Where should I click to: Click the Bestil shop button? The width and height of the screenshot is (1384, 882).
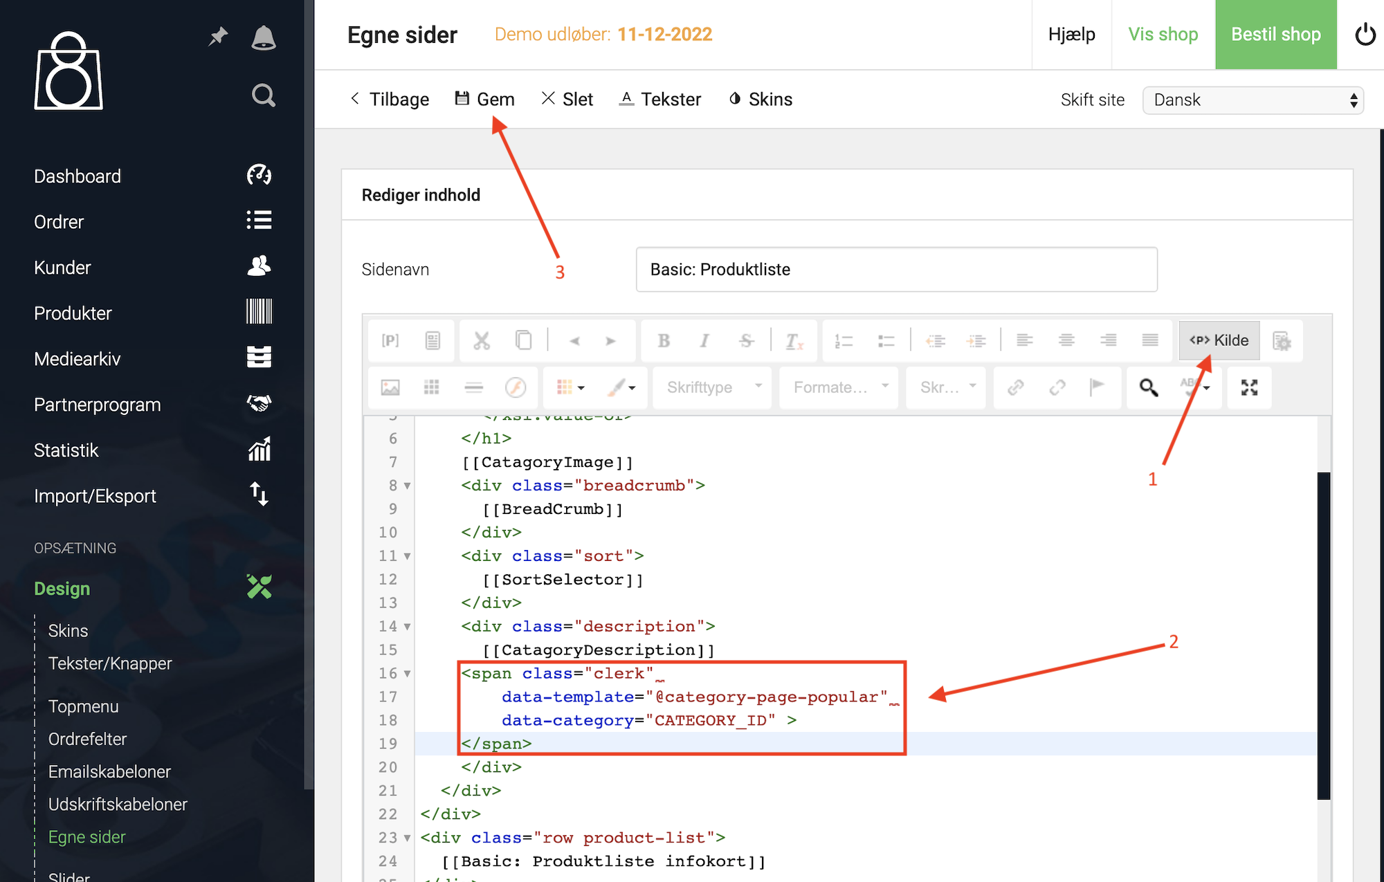pos(1275,35)
